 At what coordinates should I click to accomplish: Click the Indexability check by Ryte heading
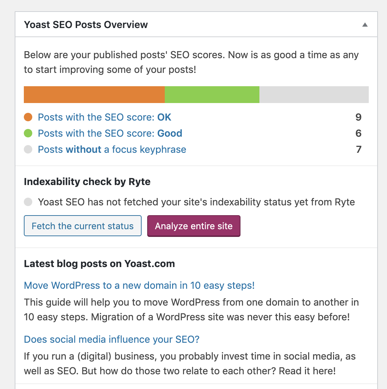pyautogui.click(x=87, y=182)
